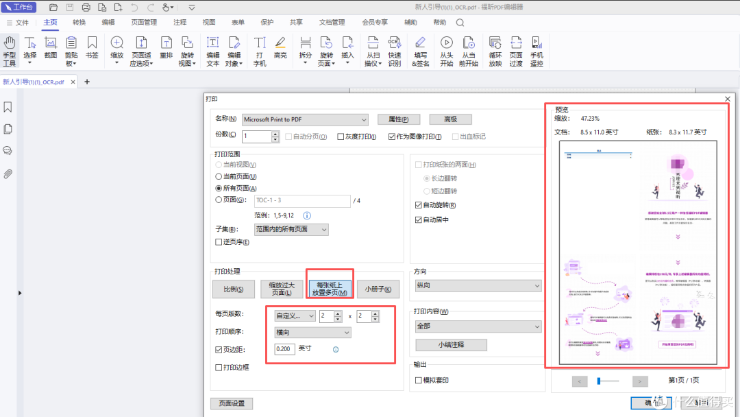The width and height of the screenshot is (740, 417).
Task: Switch to Page Management (页面管理) tab
Action: pos(144,22)
